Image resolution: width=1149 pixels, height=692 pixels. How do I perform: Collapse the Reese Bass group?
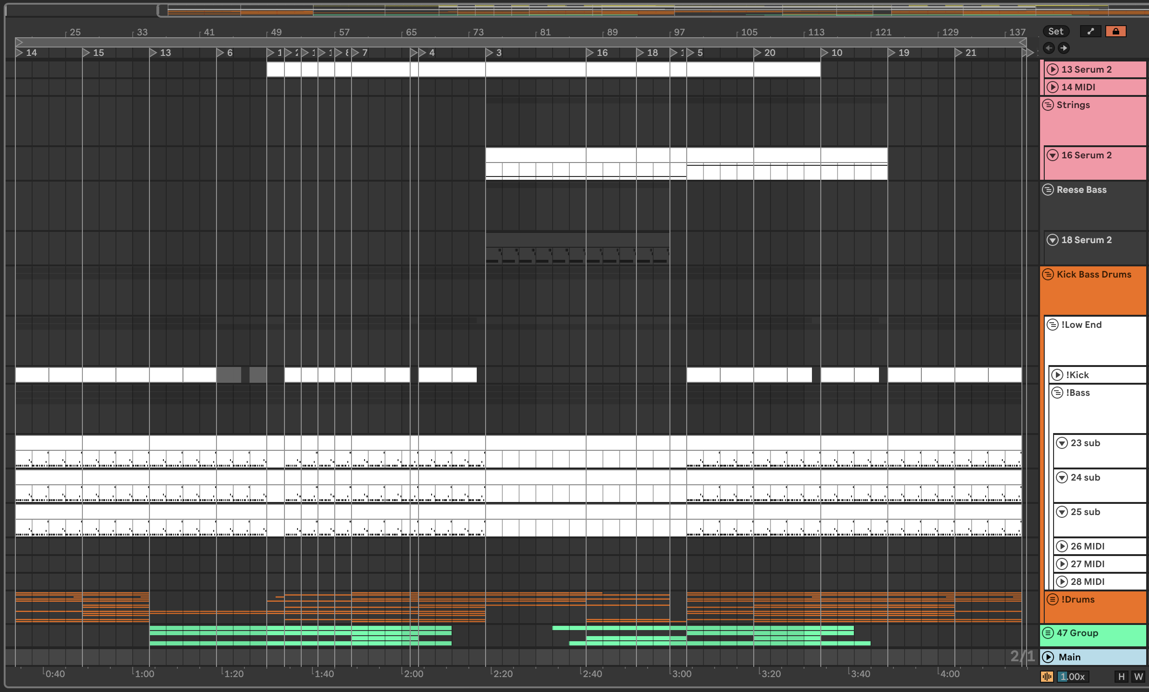click(1048, 190)
